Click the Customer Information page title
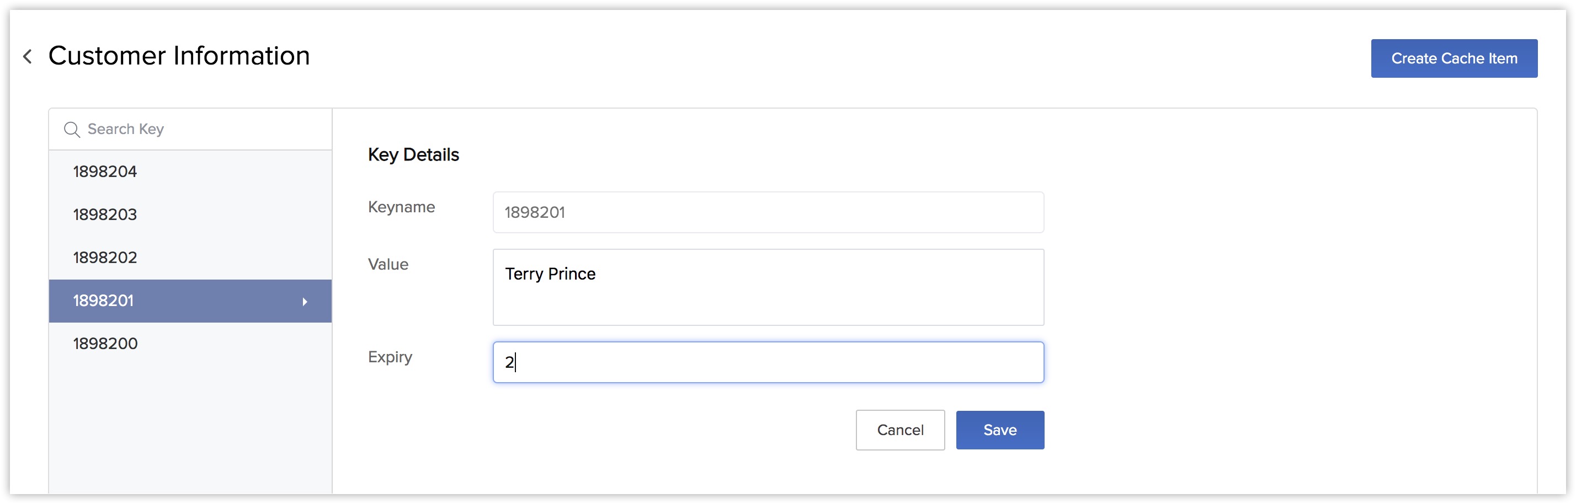1576x504 pixels. pos(179,56)
